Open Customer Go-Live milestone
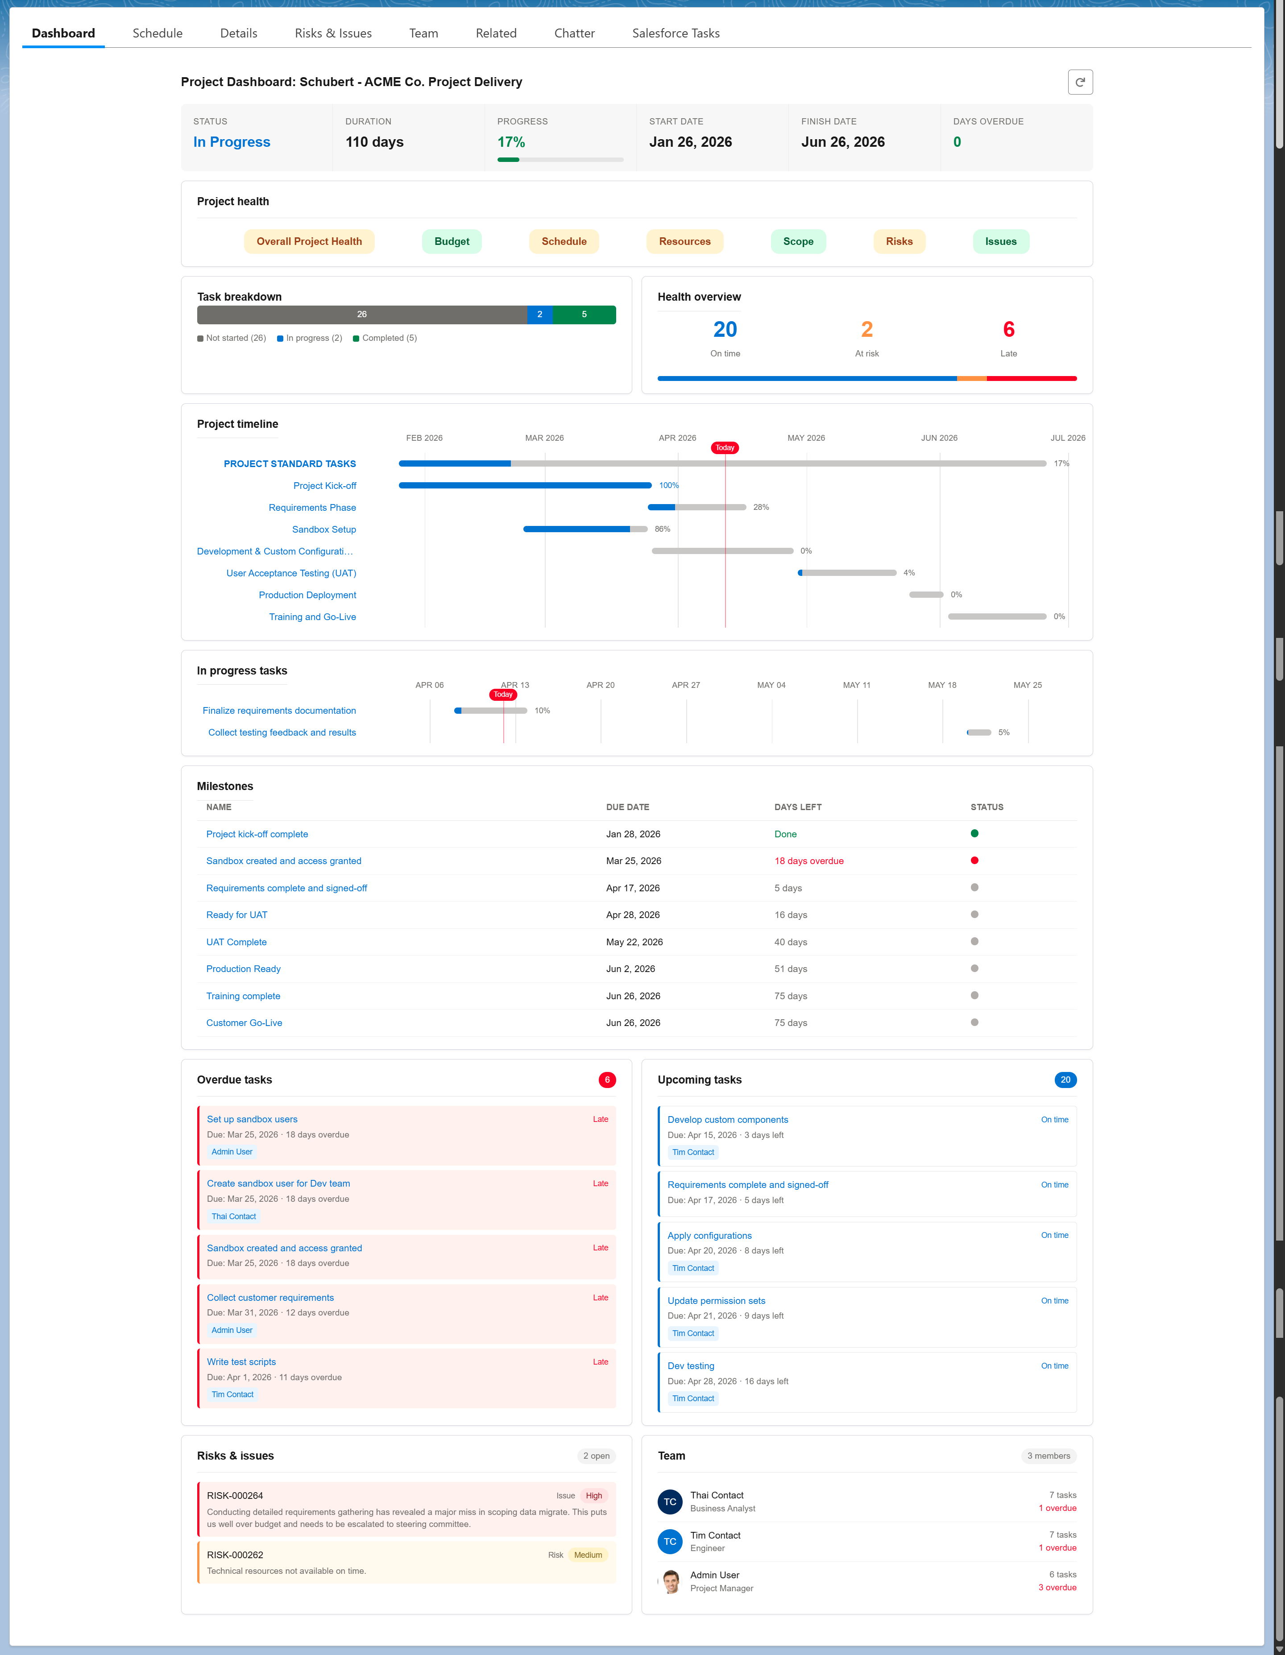The width and height of the screenshot is (1285, 1655). [244, 1023]
